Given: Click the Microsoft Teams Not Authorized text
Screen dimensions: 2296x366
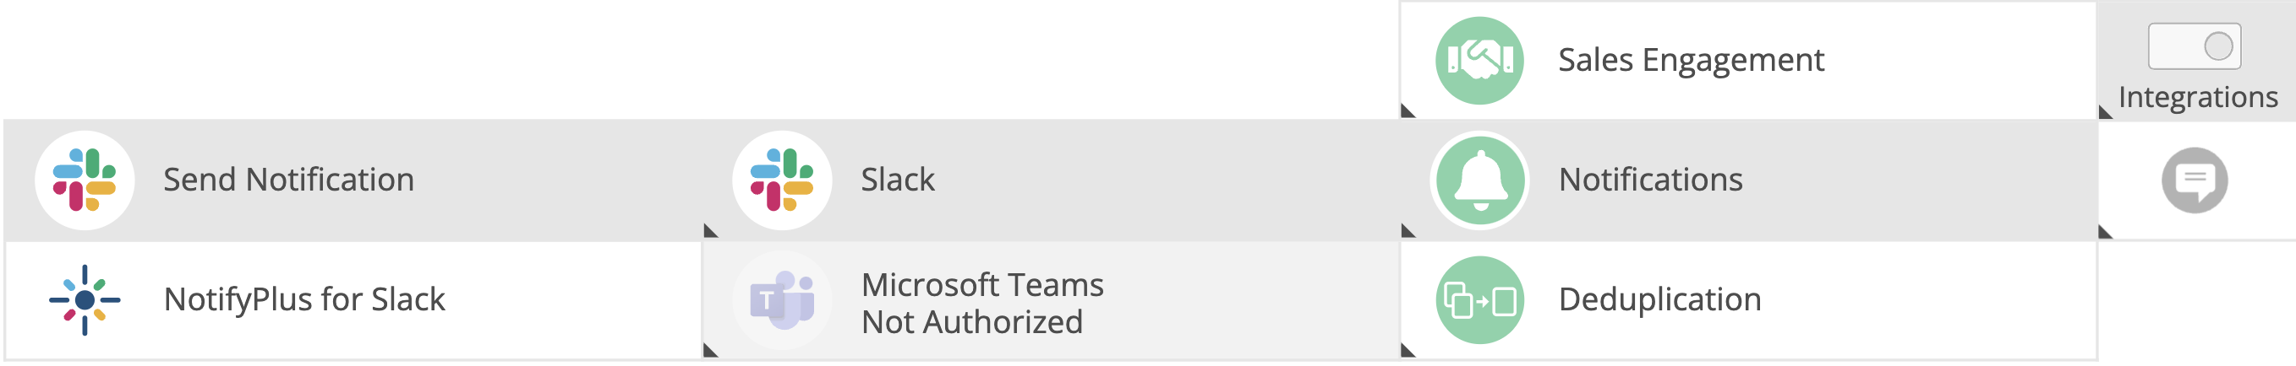Looking at the screenshot, I should [x=981, y=303].
